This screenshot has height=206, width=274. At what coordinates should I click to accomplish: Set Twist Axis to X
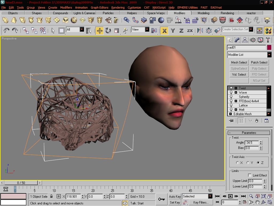pyautogui.click(x=238, y=163)
